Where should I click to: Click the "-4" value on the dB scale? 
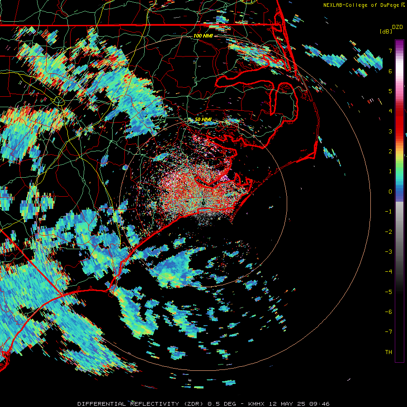point(388,272)
